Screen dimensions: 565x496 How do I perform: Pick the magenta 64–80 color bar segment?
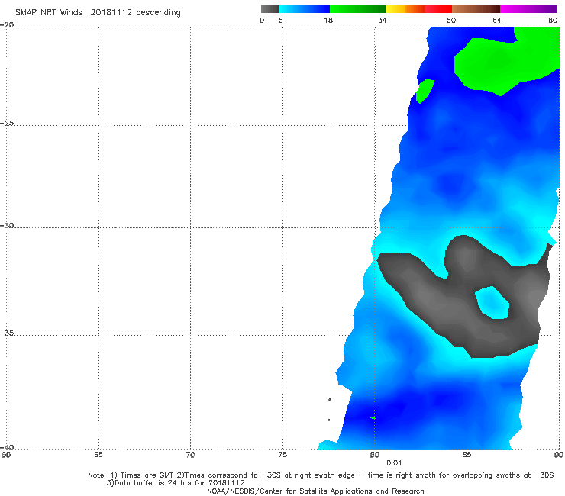[528, 9]
